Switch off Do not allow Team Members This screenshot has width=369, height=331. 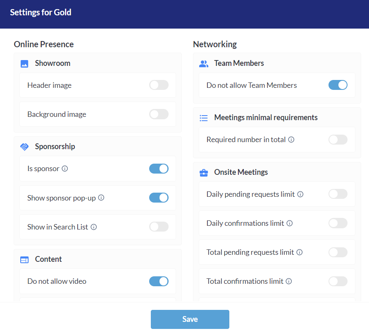[x=338, y=85]
